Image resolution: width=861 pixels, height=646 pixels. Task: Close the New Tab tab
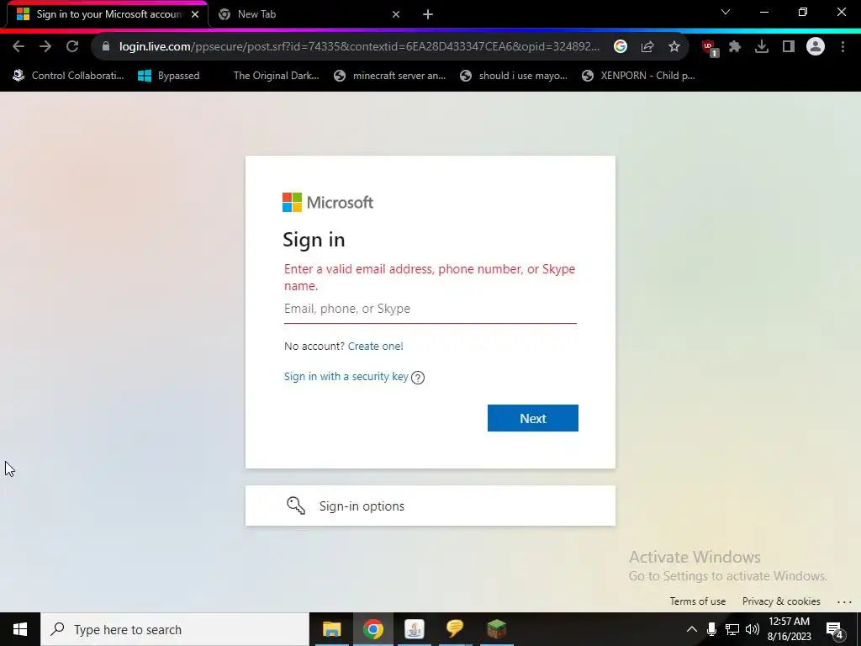pyautogui.click(x=396, y=14)
